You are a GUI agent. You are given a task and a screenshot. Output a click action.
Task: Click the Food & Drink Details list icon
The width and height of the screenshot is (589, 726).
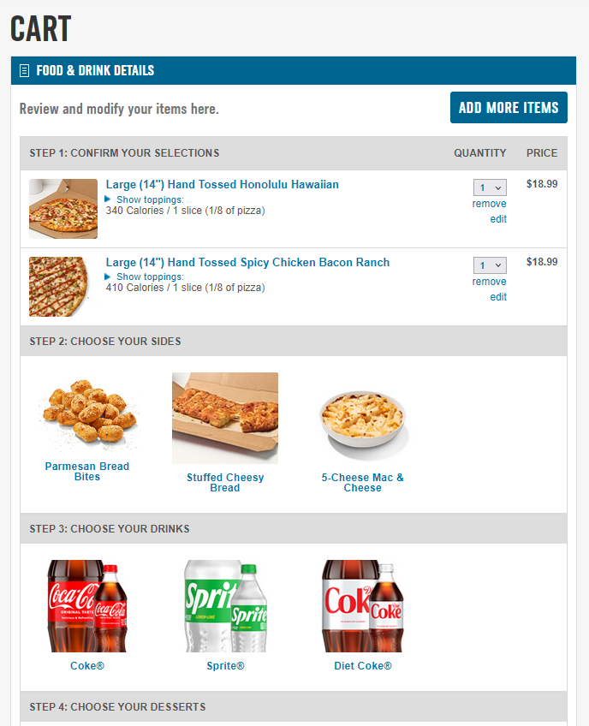[24, 71]
